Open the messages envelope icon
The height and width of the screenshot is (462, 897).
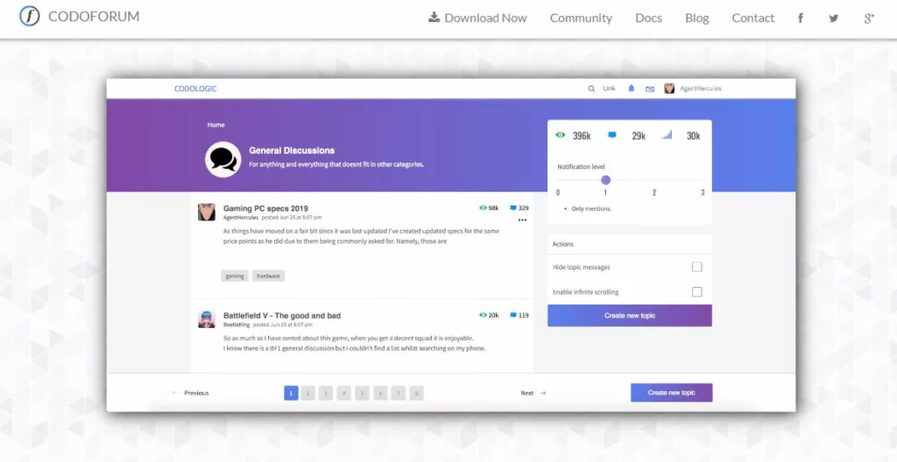650,88
